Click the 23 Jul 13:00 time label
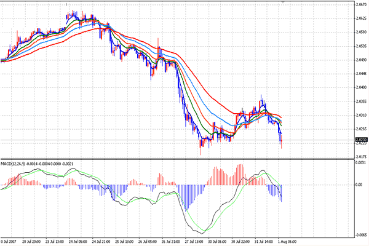369x246 pixels. (x=55, y=242)
